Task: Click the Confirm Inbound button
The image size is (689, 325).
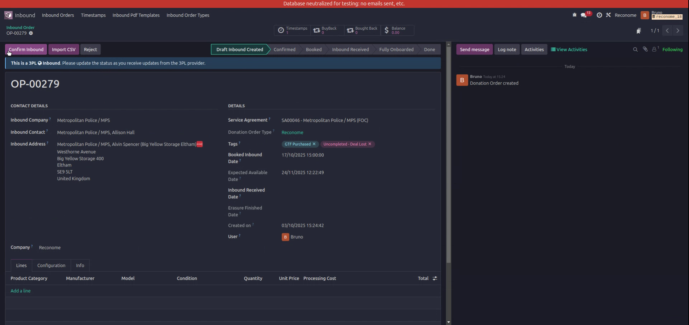Action: tap(25, 49)
